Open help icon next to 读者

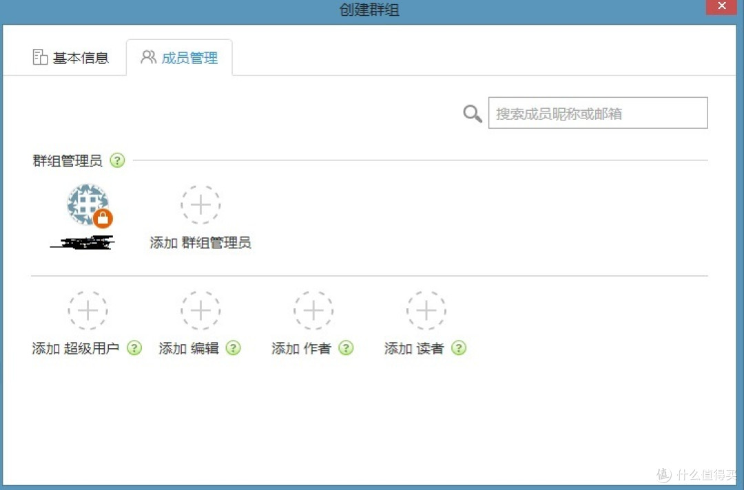[x=459, y=348]
